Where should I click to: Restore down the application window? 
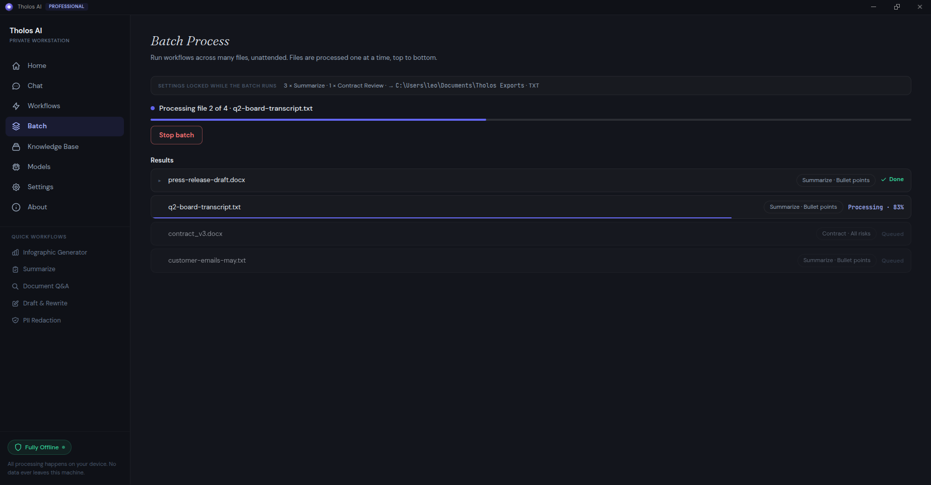[897, 7]
